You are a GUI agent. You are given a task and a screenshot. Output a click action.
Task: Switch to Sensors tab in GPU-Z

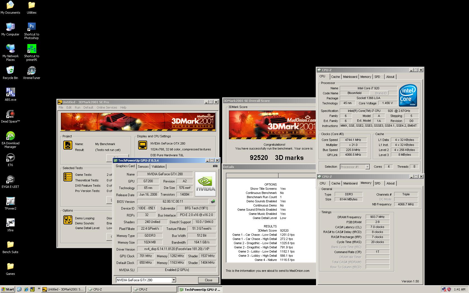(143, 167)
